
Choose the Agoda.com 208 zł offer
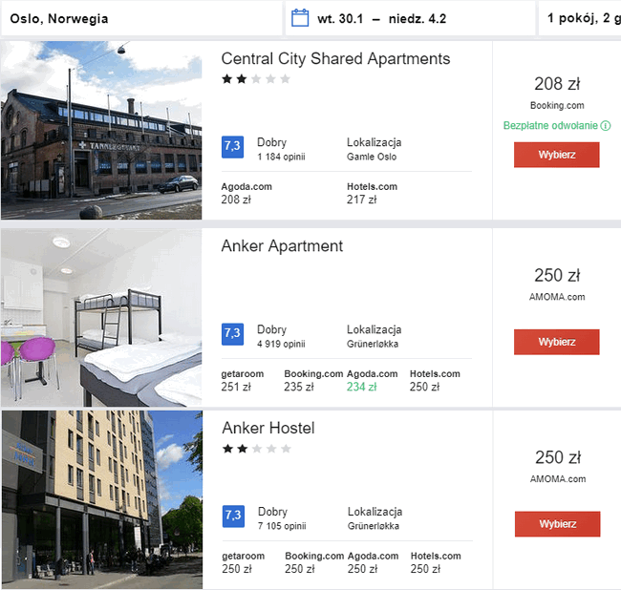246,193
